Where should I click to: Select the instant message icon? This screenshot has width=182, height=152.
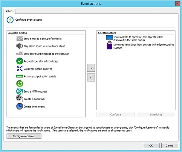[20, 53]
